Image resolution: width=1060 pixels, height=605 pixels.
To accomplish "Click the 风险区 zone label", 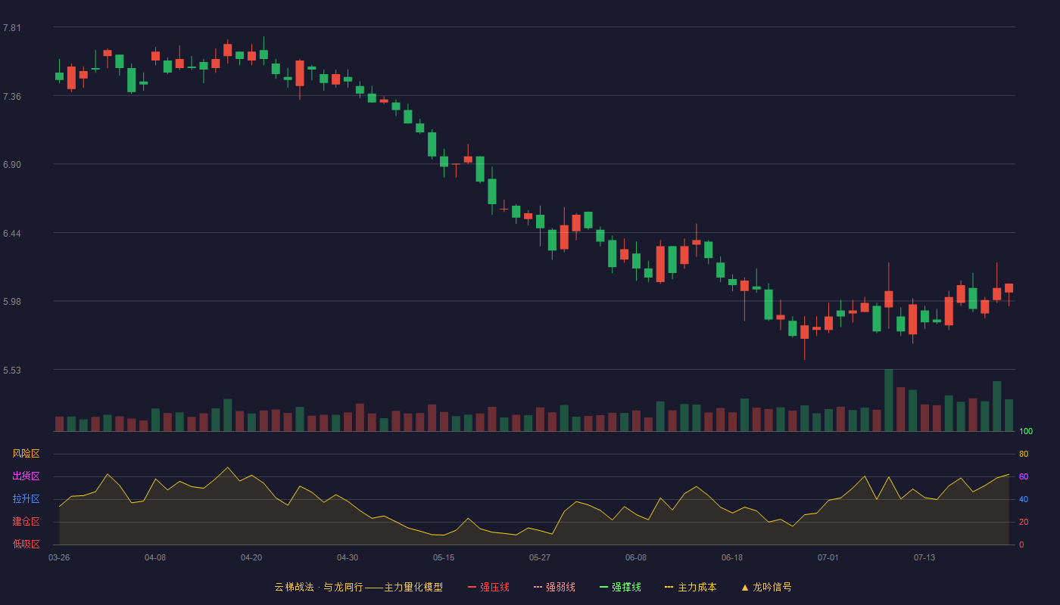I will click(x=26, y=454).
